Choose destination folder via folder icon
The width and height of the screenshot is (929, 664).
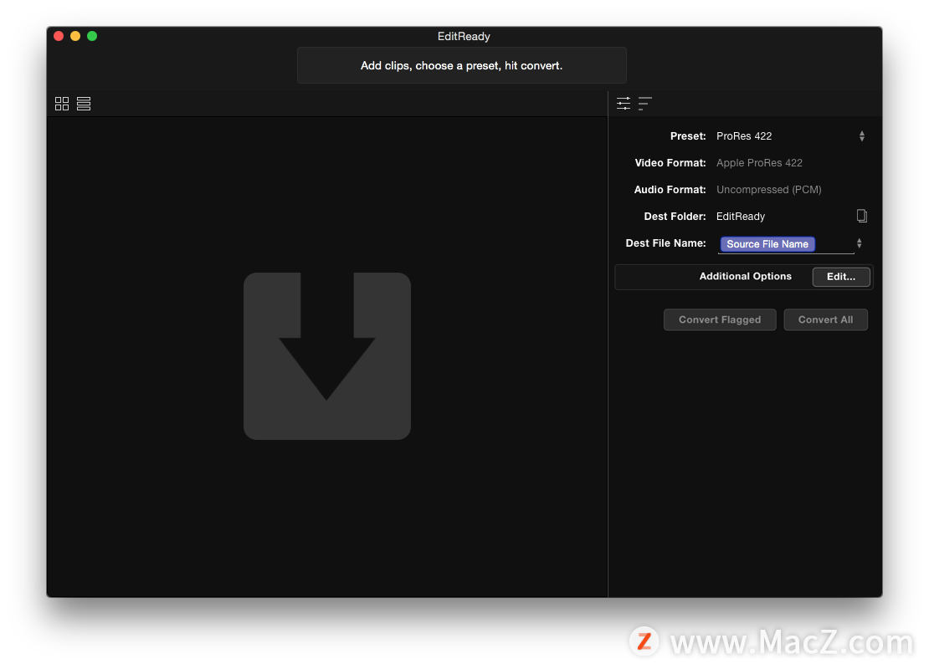[x=861, y=216]
